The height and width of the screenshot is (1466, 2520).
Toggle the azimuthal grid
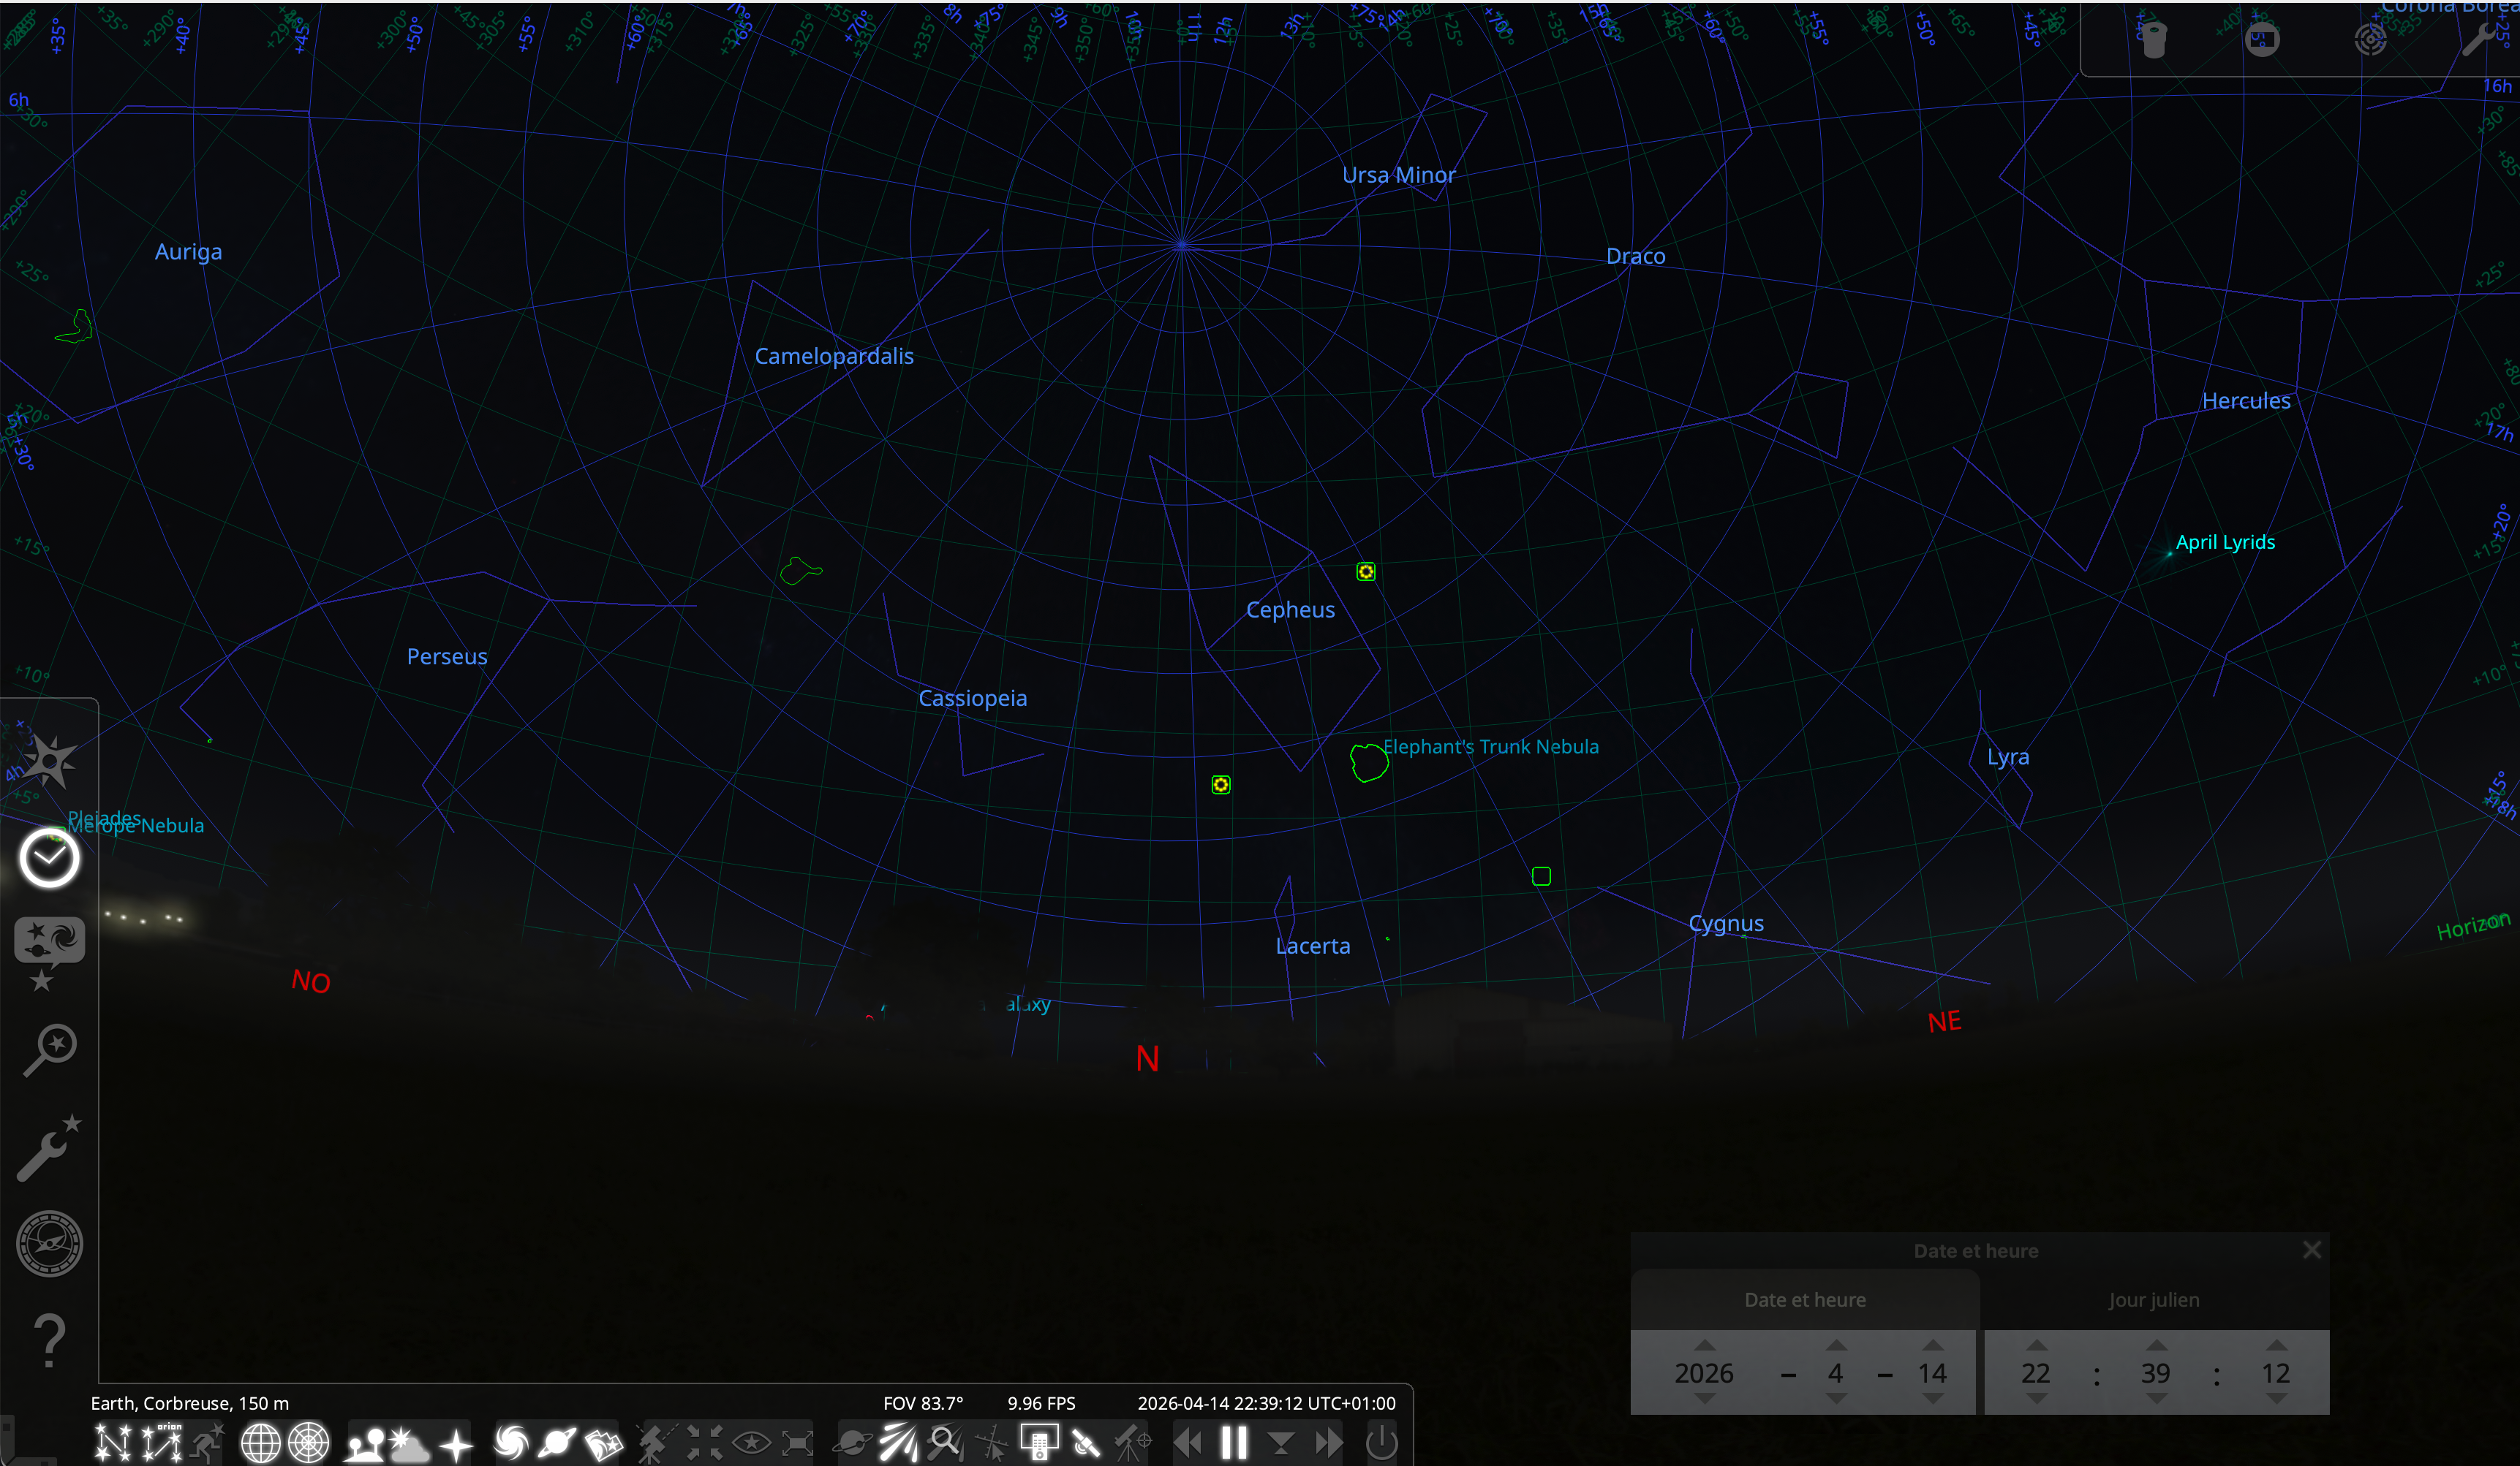coord(309,1443)
